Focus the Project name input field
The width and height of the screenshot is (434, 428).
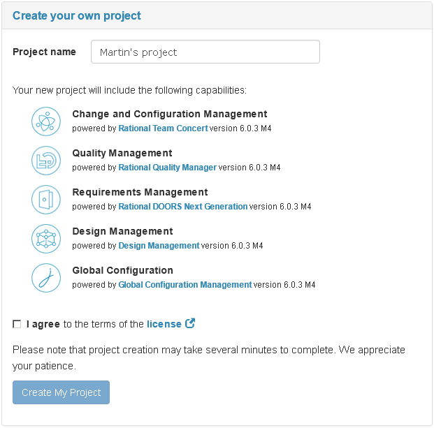205,52
